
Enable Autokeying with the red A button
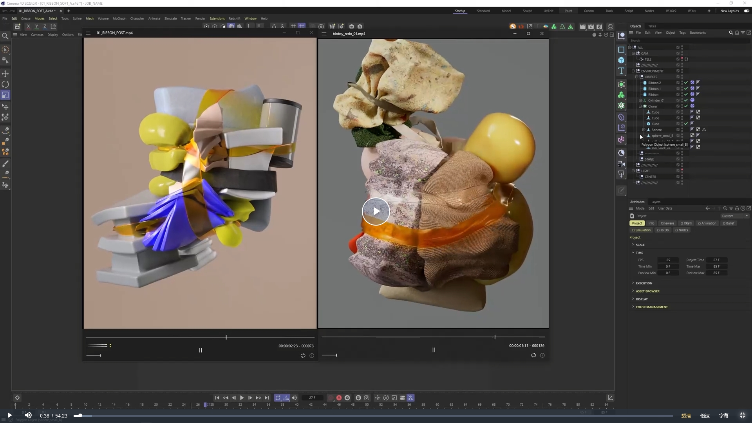coord(339,398)
